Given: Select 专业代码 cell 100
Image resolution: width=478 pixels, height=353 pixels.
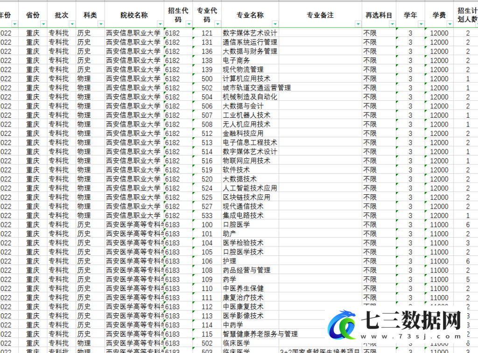Looking at the screenshot, I should coord(207,225).
